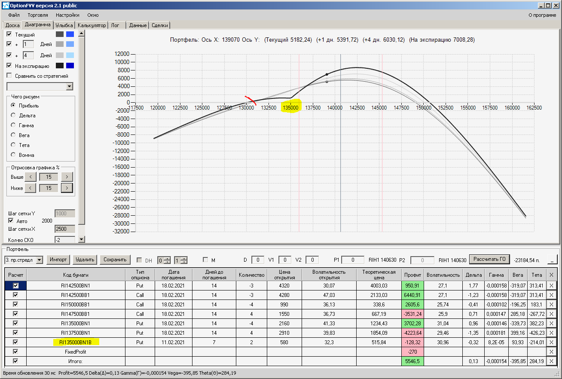This screenshot has width=562, height=379.
Task: Decrease the Ниже cutoff with the left arrow
Action: pyautogui.click(x=30, y=188)
